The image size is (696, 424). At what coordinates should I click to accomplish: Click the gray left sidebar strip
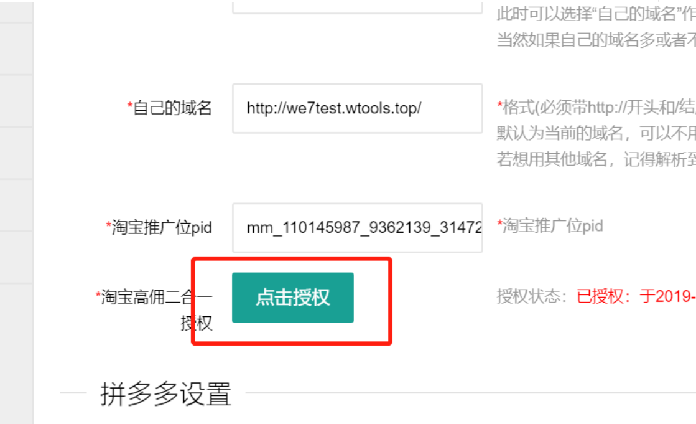coord(16,212)
